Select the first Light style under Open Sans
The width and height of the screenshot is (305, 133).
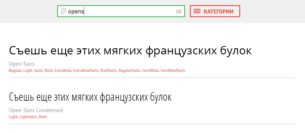point(28,70)
